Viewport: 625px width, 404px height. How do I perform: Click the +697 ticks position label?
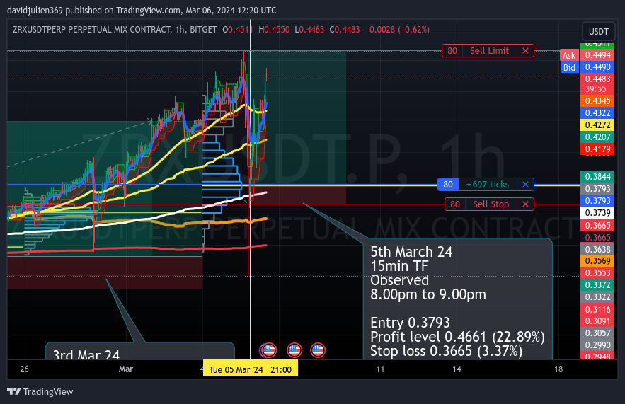(x=488, y=185)
